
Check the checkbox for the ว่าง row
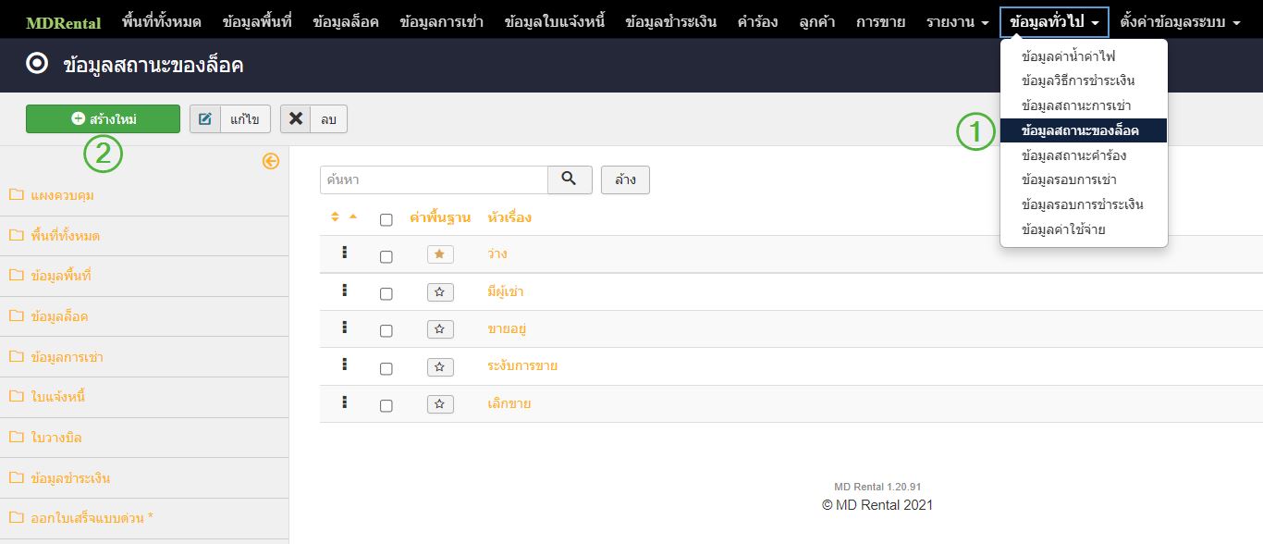386,256
